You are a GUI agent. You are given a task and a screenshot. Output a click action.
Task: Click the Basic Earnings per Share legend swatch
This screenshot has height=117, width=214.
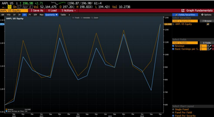pyautogui.click(x=6, y=112)
